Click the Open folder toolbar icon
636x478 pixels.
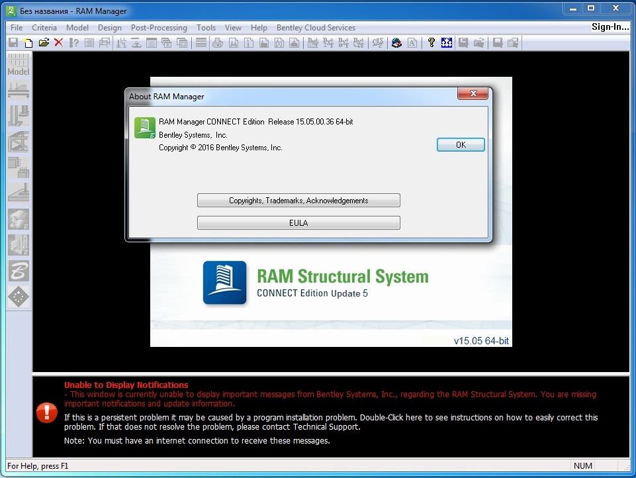44,42
